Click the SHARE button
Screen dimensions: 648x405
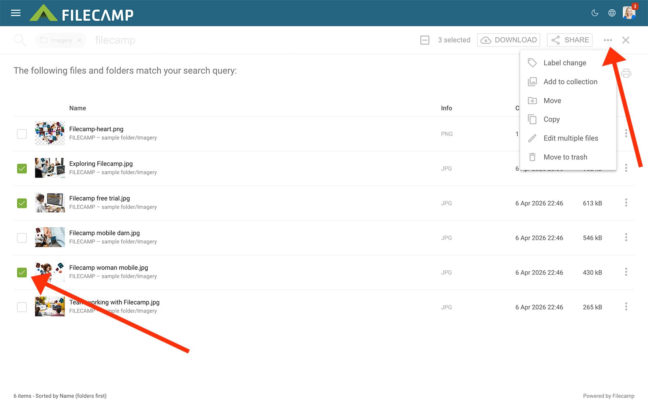click(570, 40)
